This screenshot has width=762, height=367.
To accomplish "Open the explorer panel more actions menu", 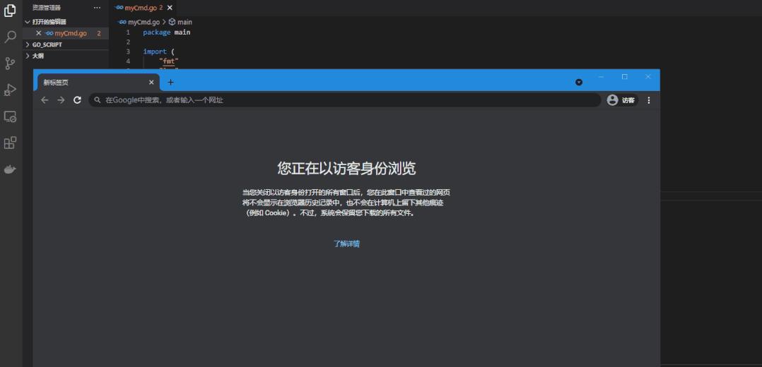I will [x=98, y=8].
